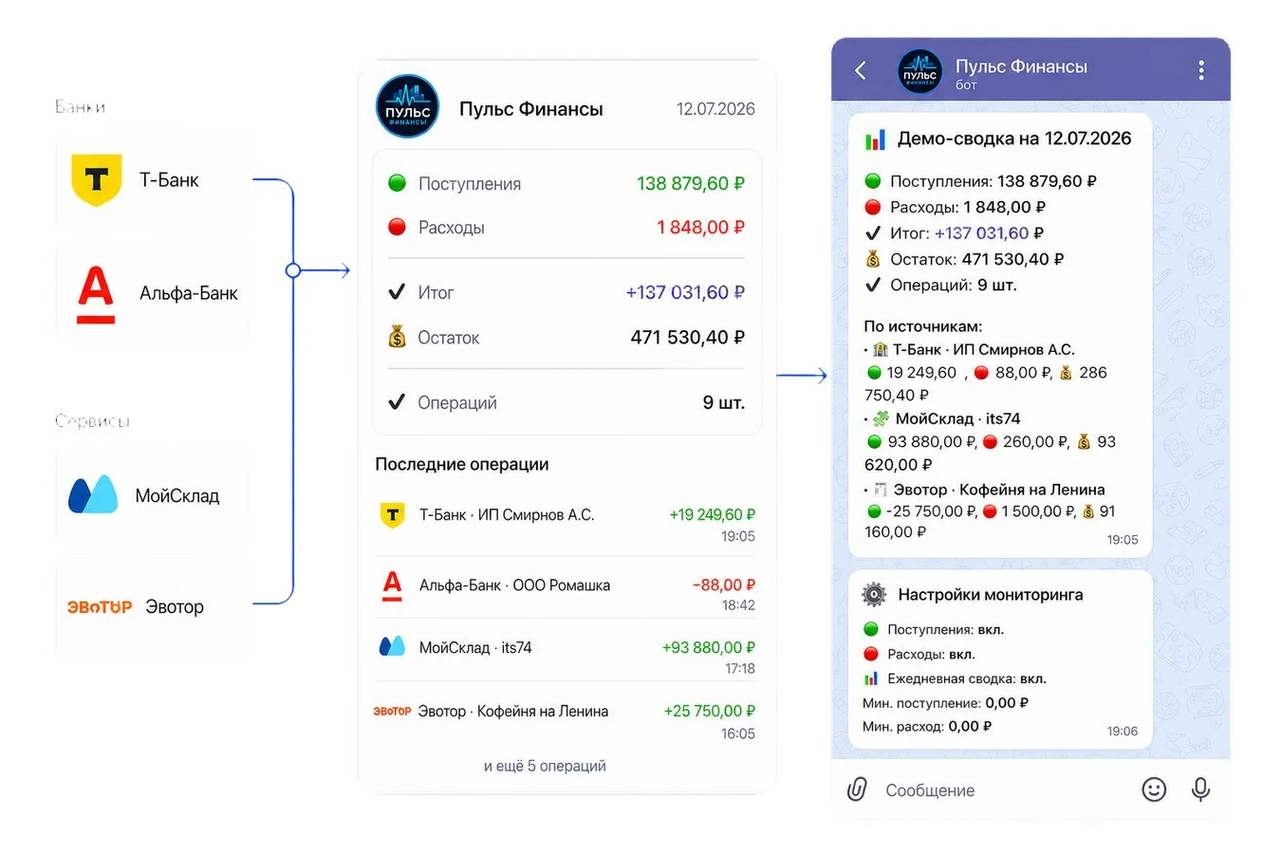Open the Т-Банк · ИП Смирнов А.С. operation row
This screenshot has width=1281, height=854.
click(567, 524)
